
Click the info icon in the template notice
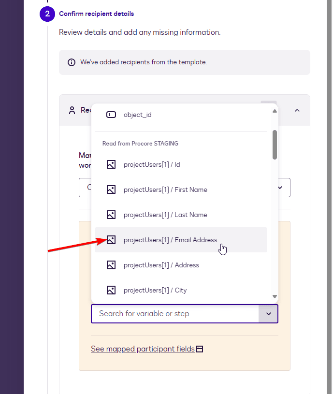click(72, 62)
